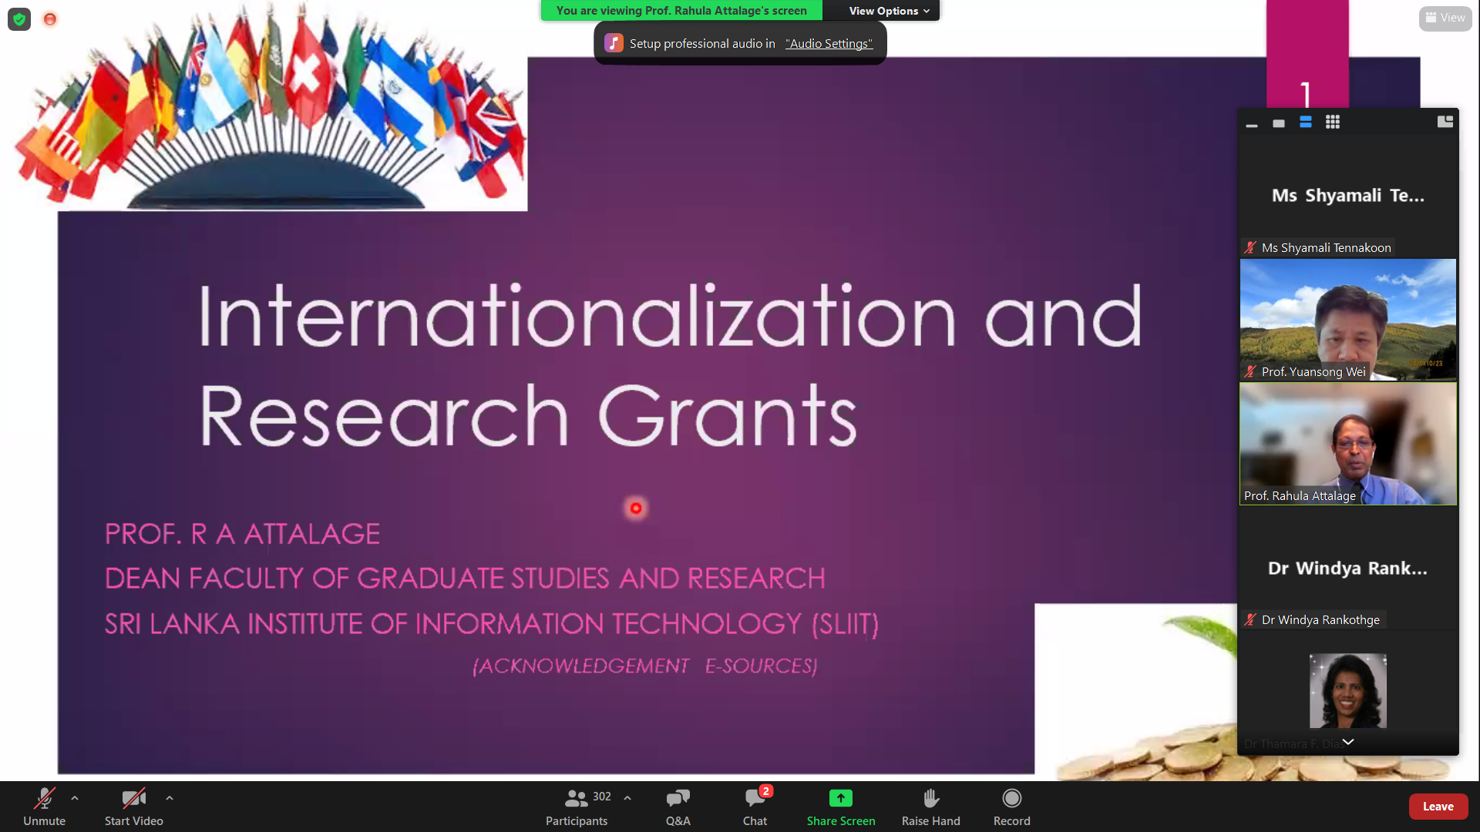
Task: Click the professional audio music note icon
Action: (x=614, y=43)
